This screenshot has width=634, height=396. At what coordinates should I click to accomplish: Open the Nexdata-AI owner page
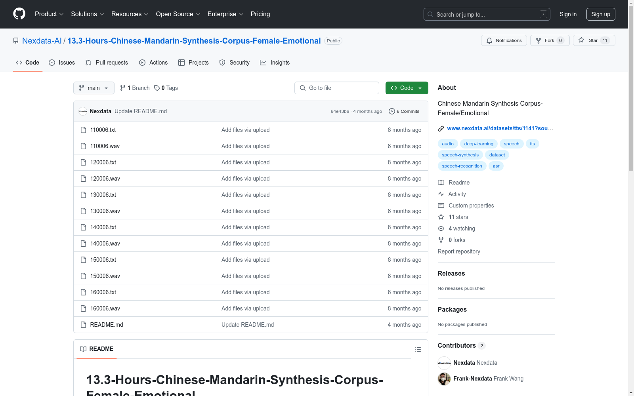42,41
